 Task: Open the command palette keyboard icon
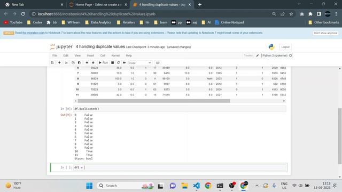(158, 63)
